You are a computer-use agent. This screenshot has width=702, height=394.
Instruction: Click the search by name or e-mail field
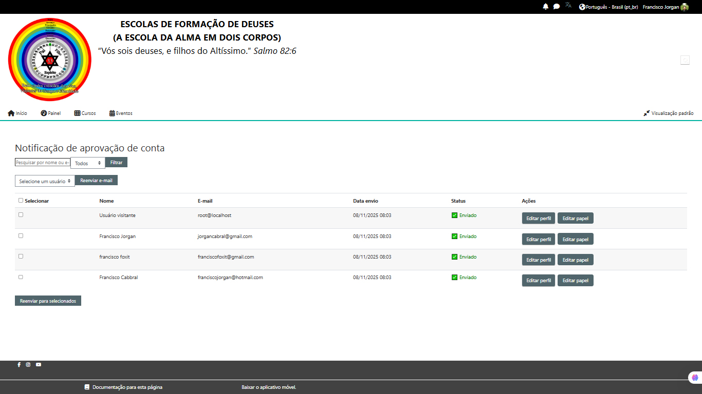click(42, 163)
